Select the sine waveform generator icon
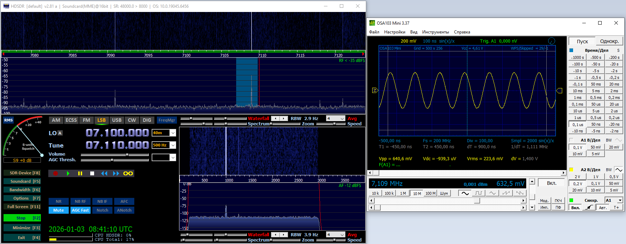626x244 pixels. coord(465,193)
